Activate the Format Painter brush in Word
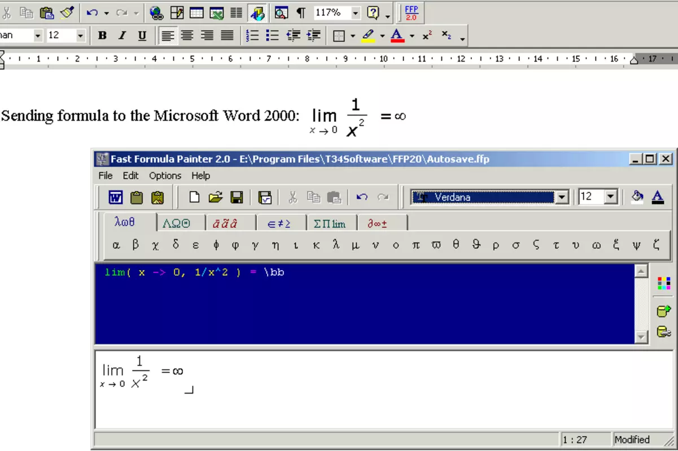 67,12
